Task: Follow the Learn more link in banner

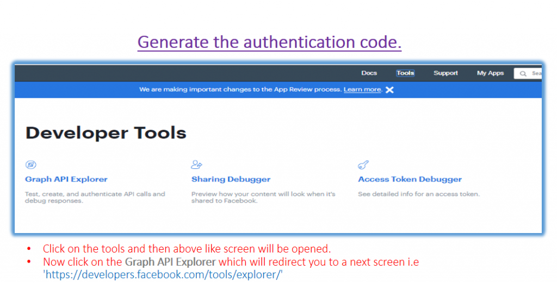Action: [x=362, y=90]
